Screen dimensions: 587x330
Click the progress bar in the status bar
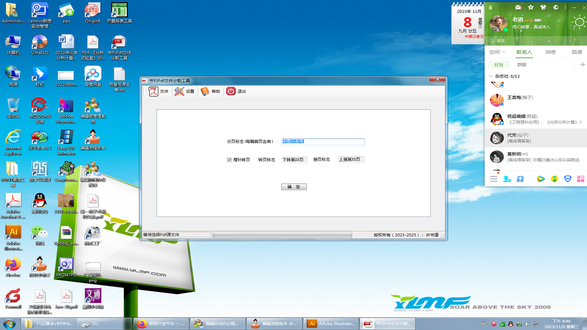[282, 235]
